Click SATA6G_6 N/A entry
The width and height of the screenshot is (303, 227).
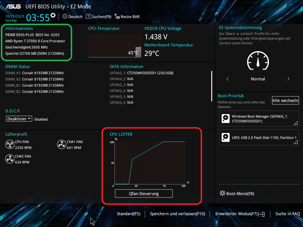122,103
